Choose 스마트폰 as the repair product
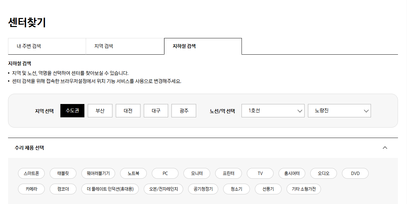 pos(31,173)
